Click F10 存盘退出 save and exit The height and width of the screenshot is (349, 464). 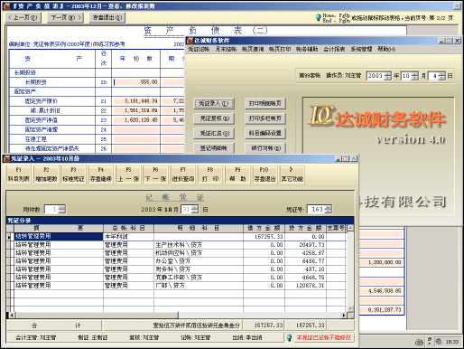(x=264, y=174)
